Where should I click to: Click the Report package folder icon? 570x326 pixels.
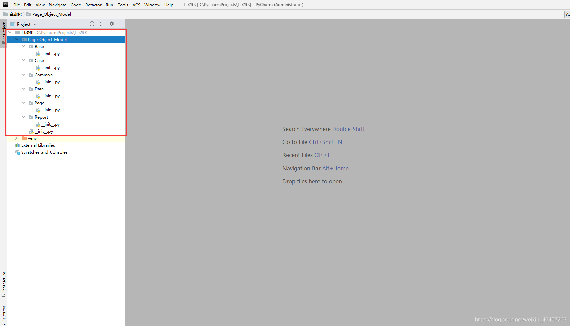point(31,117)
